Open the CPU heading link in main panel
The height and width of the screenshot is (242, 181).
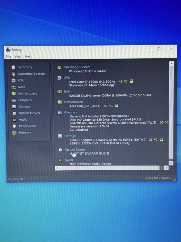click(x=67, y=78)
